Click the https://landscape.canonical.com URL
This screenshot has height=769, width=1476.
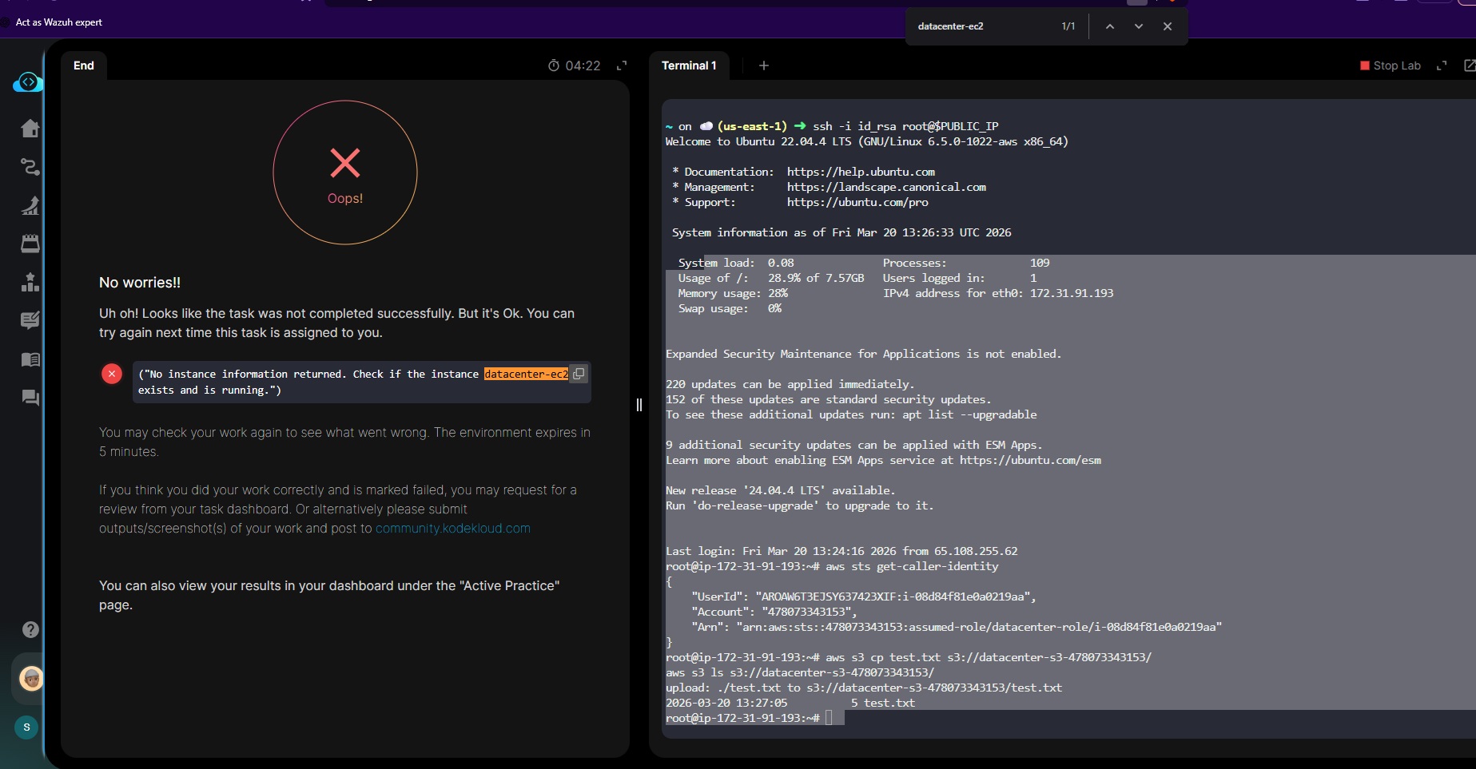pyautogui.click(x=886, y=187)
